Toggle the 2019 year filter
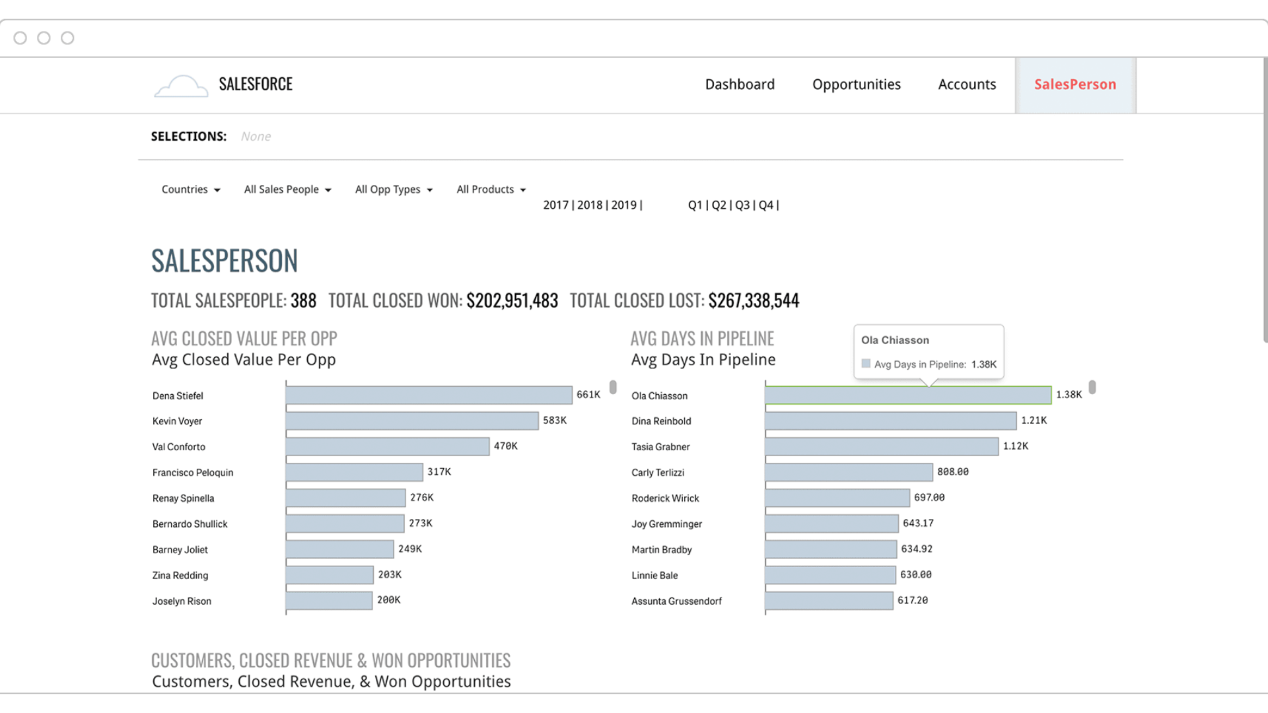Viewport: 1268px width, 713px height. 623,205
